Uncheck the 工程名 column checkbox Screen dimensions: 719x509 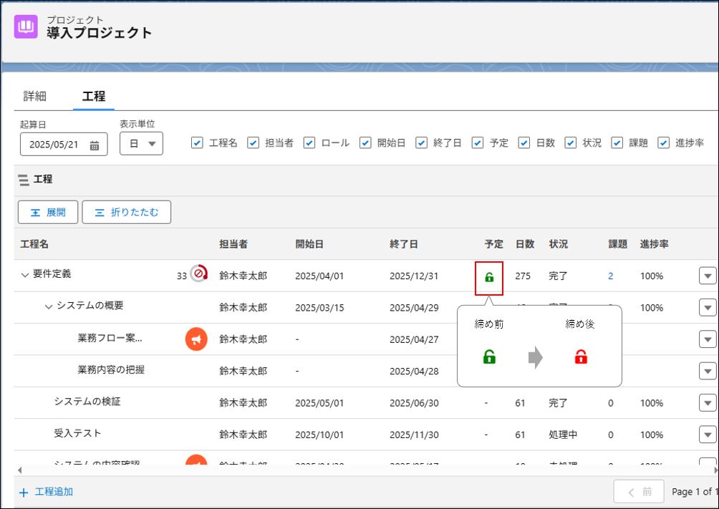(x=197, y=142)
